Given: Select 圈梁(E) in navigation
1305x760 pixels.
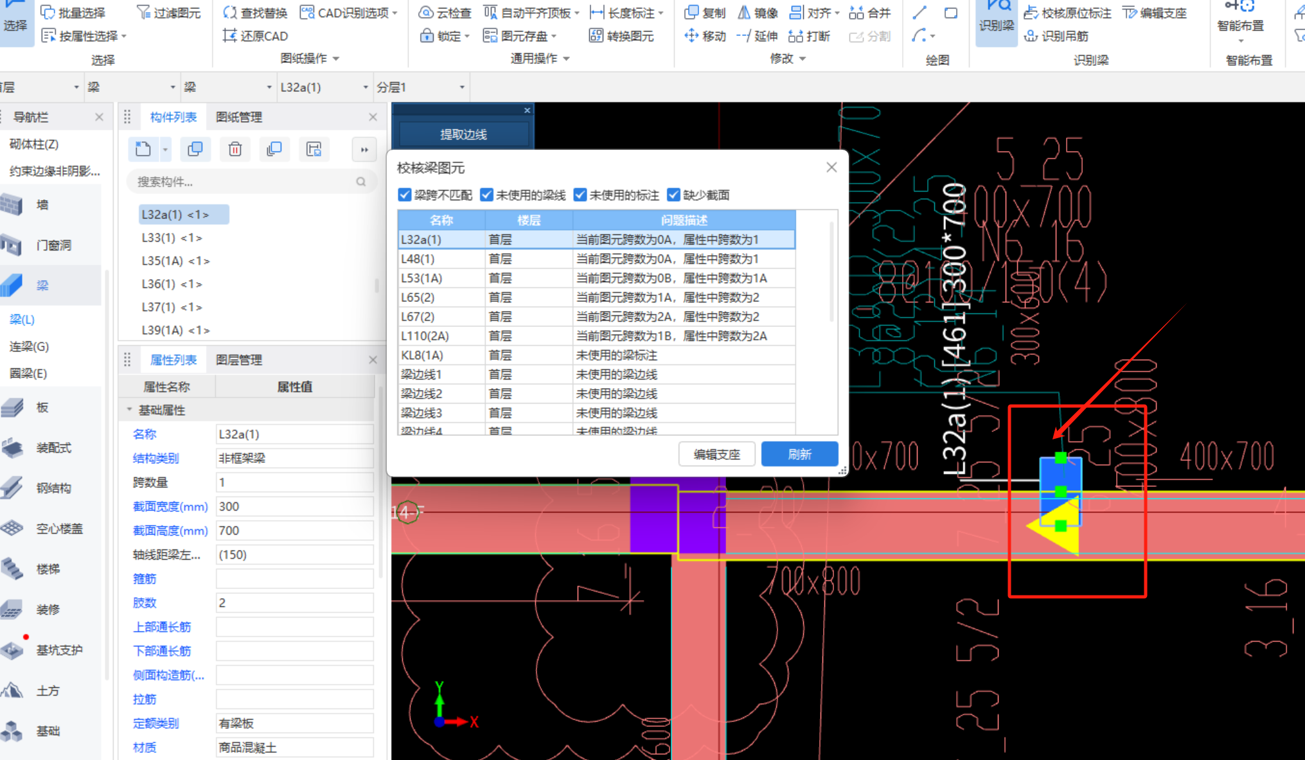Looking at the screenshot, I should point(28,373).
